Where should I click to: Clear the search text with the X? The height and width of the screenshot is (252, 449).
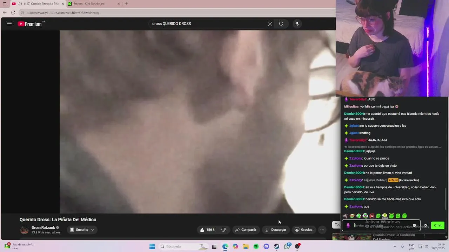click(x=270, y=24)
